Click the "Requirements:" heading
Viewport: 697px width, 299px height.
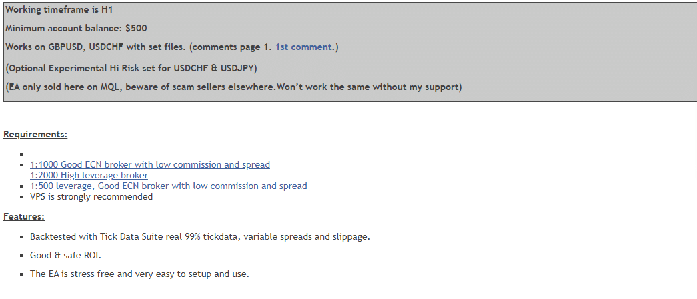click(x=35, y=134)
